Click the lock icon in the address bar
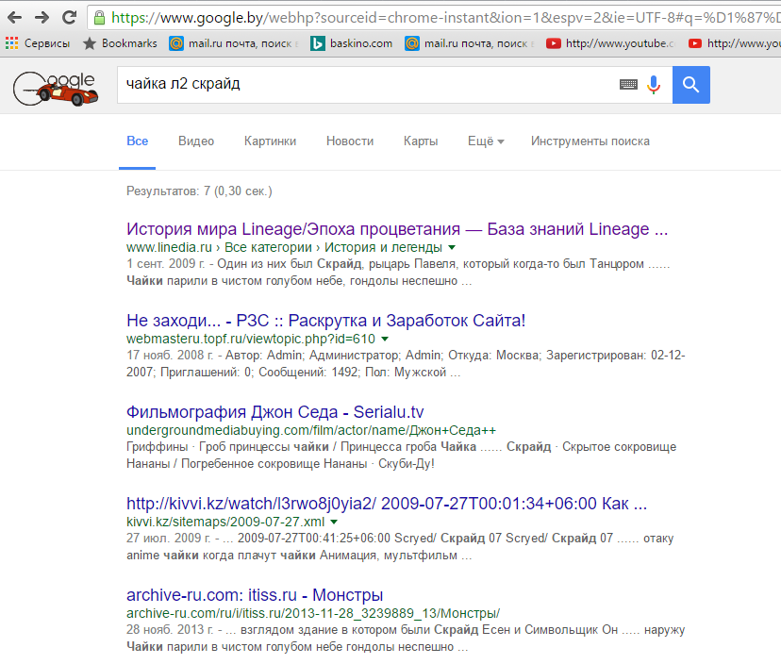This screenshot has height=664, width=781. [x=98, y=16]
